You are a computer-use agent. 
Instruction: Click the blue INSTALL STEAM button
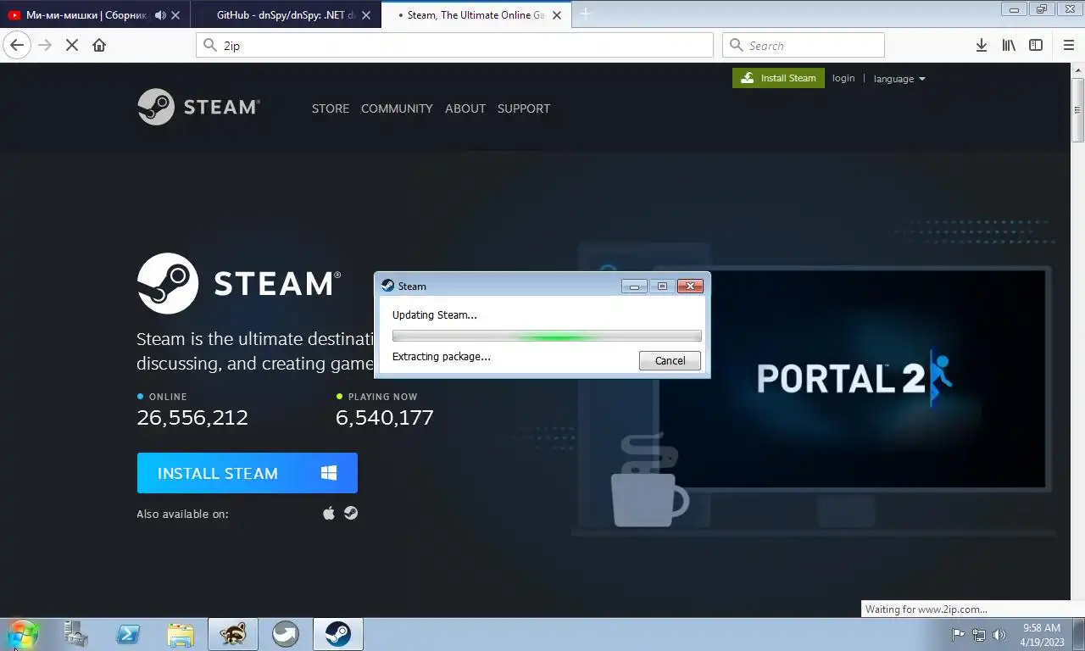pyautogui.click(x=248, y=473)
